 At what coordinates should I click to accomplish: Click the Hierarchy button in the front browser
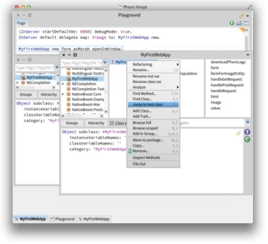[x=96, y=123]
